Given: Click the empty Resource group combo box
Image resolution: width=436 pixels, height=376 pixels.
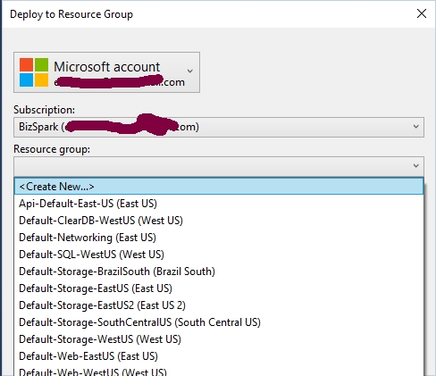Looking at the screenshot, I should pyautogui.click(x=219, y=166).
